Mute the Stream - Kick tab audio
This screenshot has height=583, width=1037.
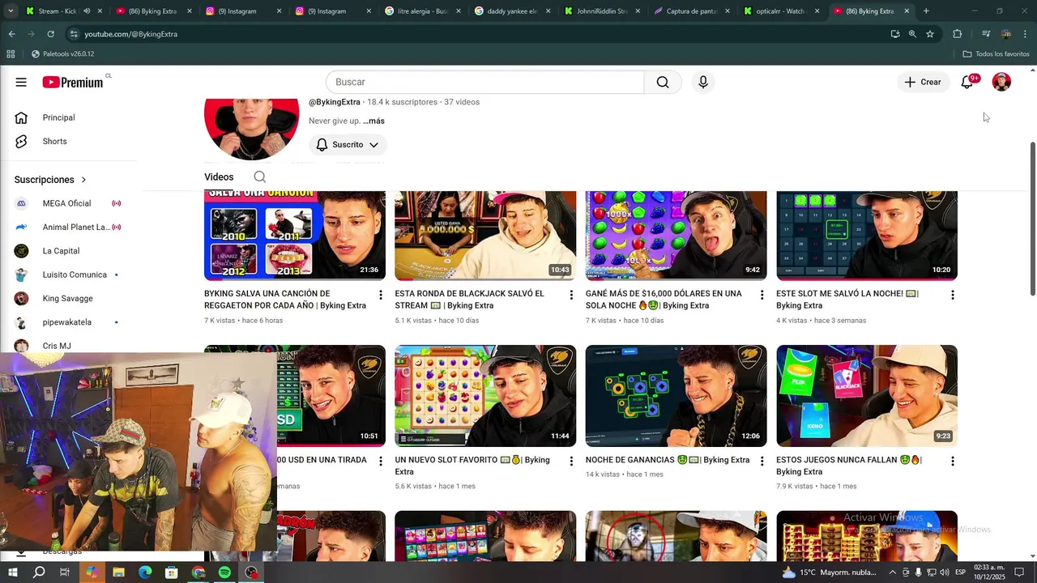[x=86, y=11]
